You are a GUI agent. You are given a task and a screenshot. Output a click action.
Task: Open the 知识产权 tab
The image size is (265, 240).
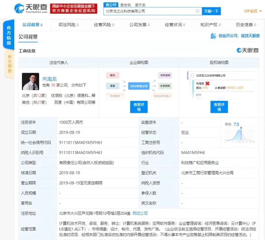click(x=210, y=25)
